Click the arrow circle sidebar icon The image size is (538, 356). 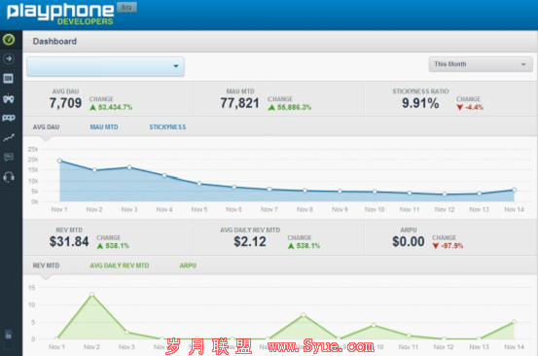[x=9, y=59]
